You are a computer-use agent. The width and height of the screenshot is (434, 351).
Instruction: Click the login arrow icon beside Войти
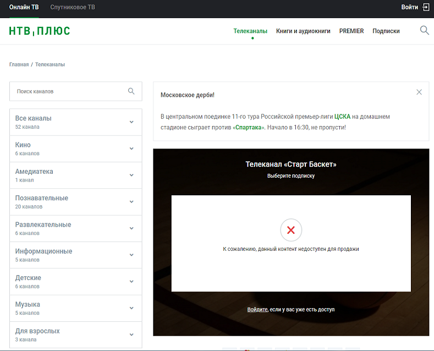pyautogui.click(x=426, y=7)
